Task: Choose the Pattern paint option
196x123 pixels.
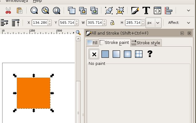Action: (x=139, y=54)
